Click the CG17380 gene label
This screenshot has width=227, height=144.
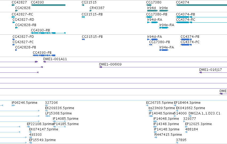pyautogui.click(x=154, y=2)
